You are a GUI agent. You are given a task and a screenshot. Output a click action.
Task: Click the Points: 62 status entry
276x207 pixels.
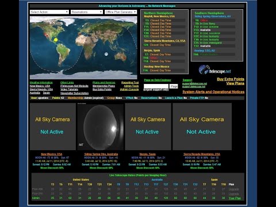[58, 98]
